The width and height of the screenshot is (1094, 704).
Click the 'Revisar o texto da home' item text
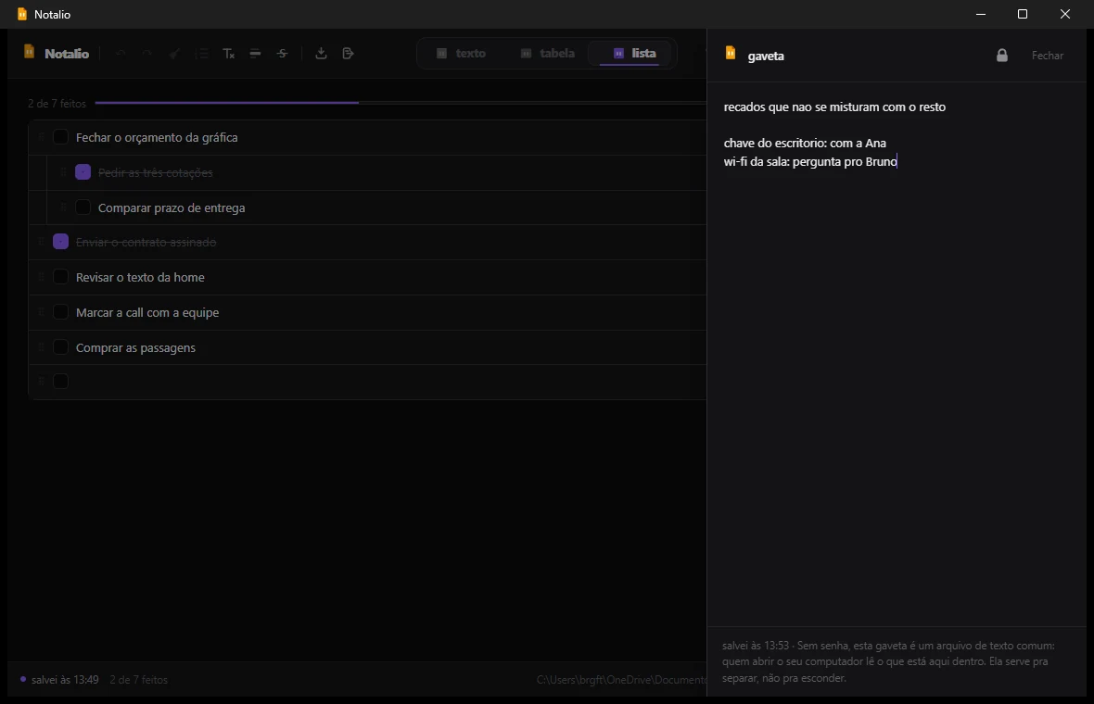coord(140,277)
